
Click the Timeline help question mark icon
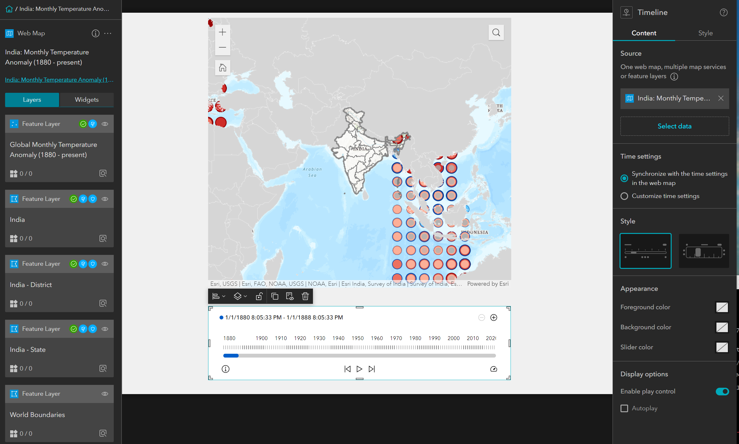(723, 12)
